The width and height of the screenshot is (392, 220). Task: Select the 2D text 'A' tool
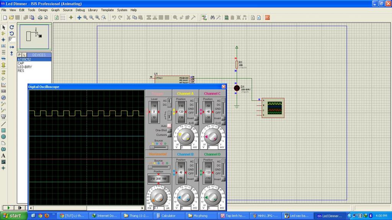[x=3, y=155]
